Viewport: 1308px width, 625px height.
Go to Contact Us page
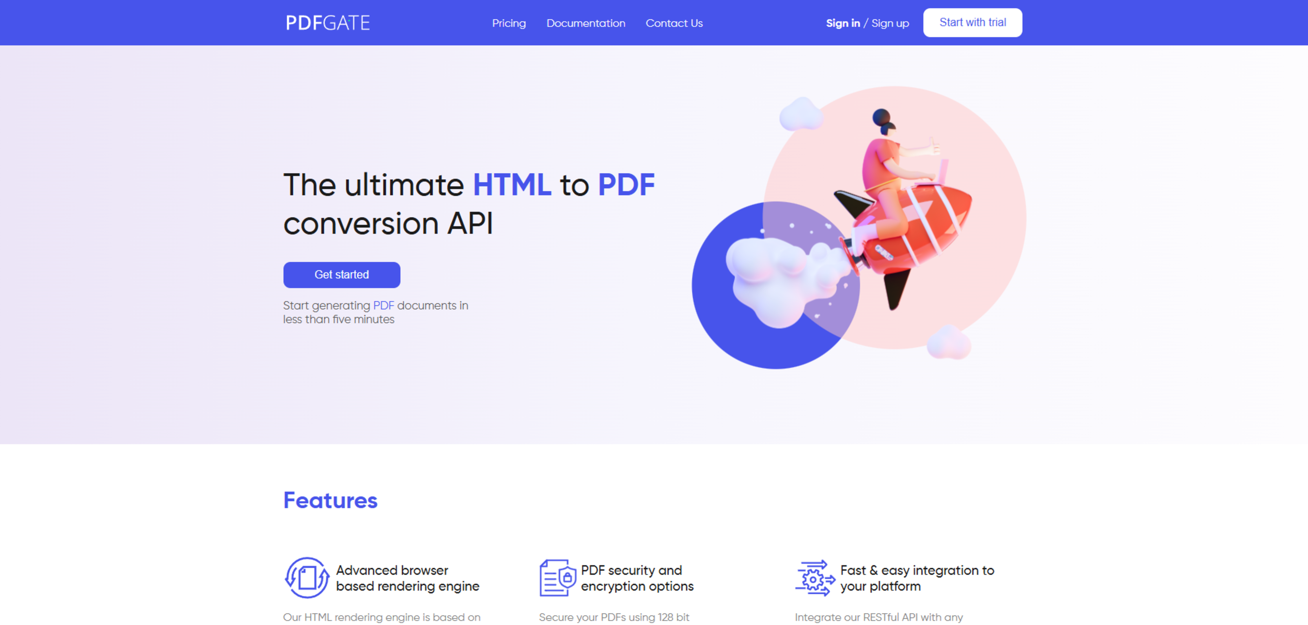(x=674, y=23)
